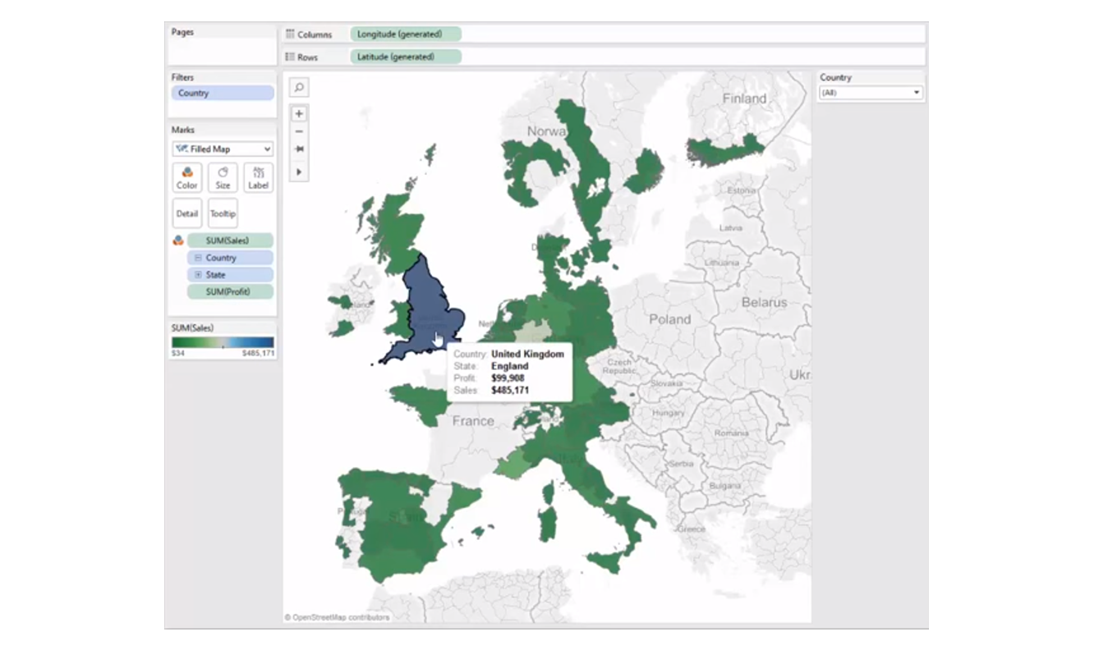The image size is (1094, 650).
Task: Click the Detail marks button
Action: (x=187, y=213)
